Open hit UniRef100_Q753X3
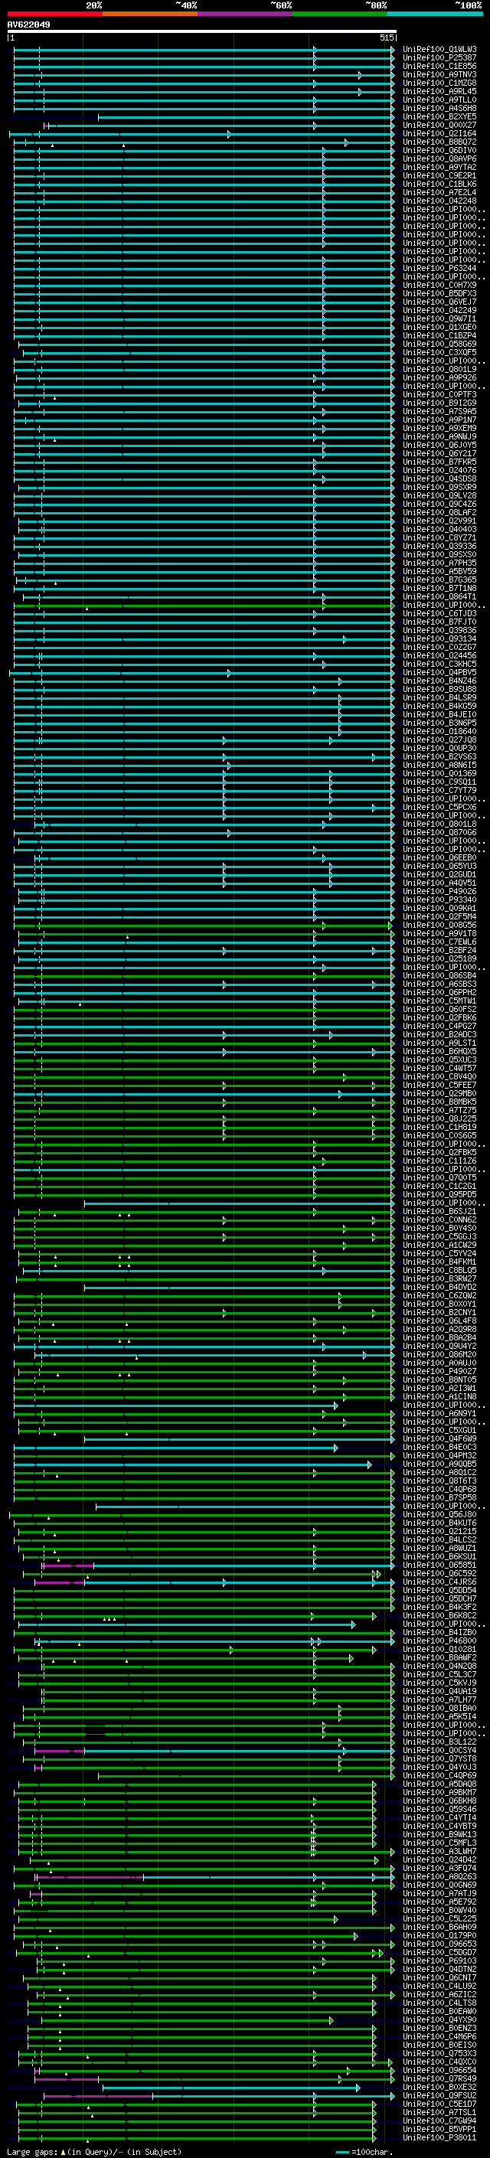This screenshot has height=2158, width=490. [x=439, y=2053]
